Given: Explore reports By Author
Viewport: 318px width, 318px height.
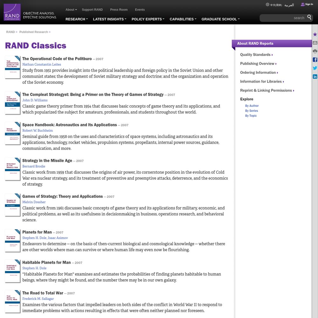Looking at the screenshot, I should click(252, 106).
